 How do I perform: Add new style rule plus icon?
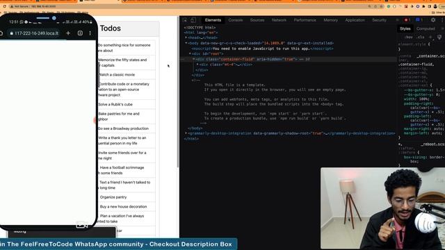click(430, 37)
